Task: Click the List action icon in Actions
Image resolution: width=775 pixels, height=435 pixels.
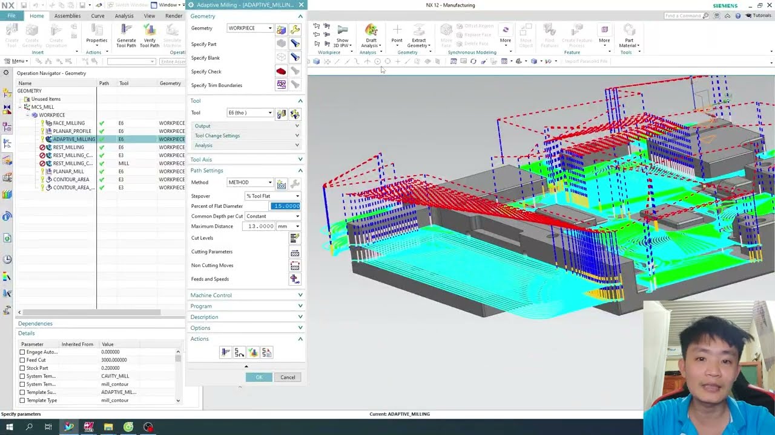Action: pyautogui.click(x=266, y=352)
